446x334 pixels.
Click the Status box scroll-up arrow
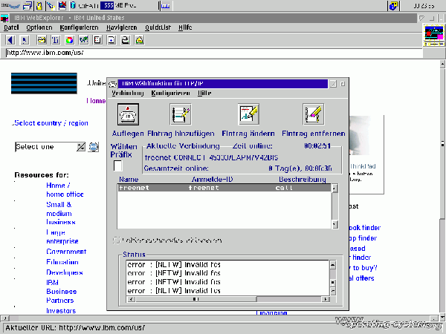coord(332,265)
